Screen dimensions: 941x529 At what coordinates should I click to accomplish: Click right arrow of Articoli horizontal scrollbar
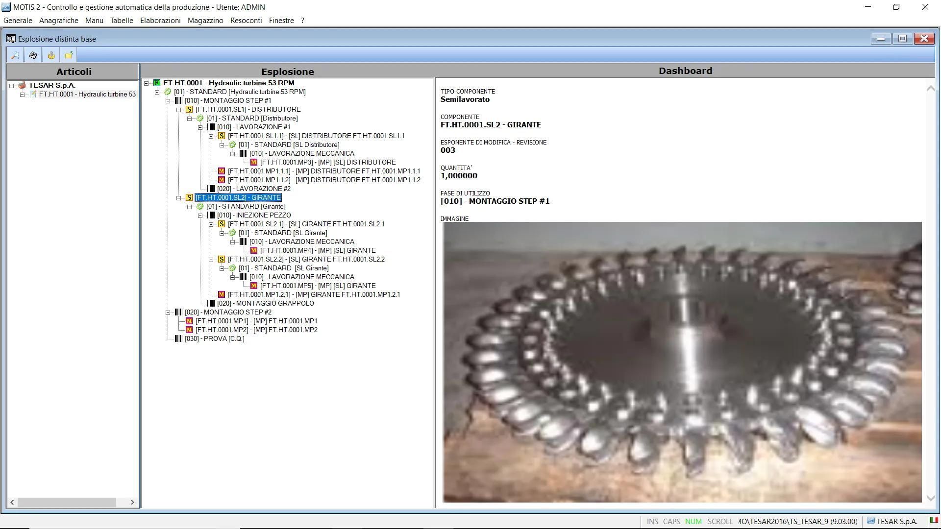pos(132,502)
